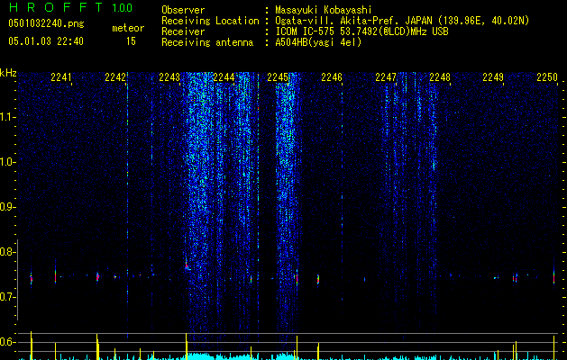Screen dimensions: 567x360
Task: Click the meteor label
Action: pos(128,28)
